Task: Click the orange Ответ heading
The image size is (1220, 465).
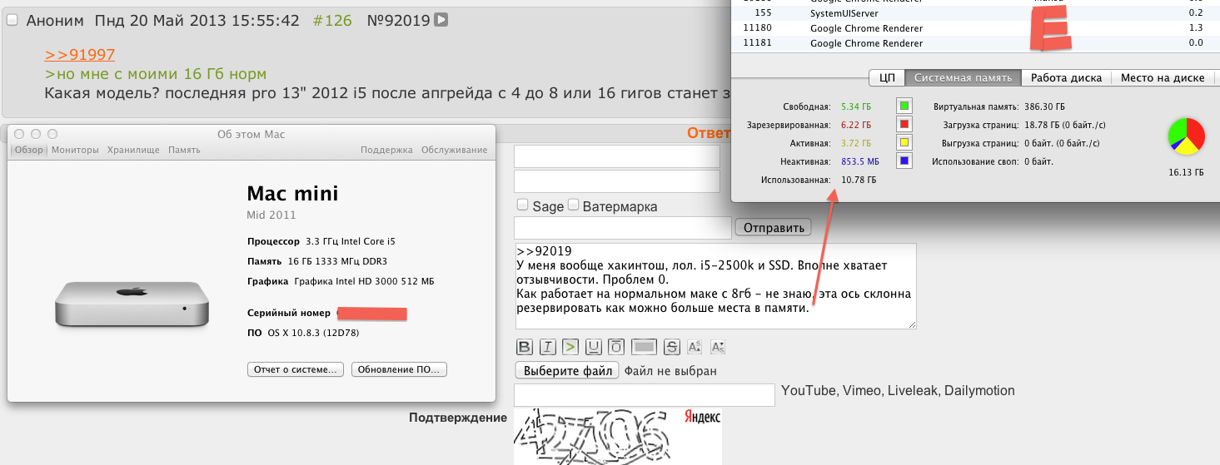Action: [708, 133]
